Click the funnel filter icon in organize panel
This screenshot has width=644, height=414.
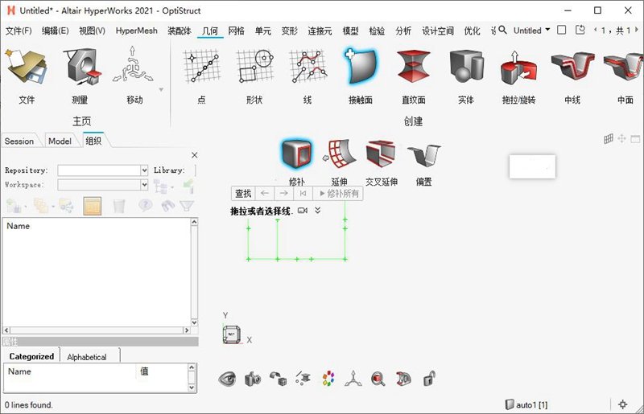point(187,206)
